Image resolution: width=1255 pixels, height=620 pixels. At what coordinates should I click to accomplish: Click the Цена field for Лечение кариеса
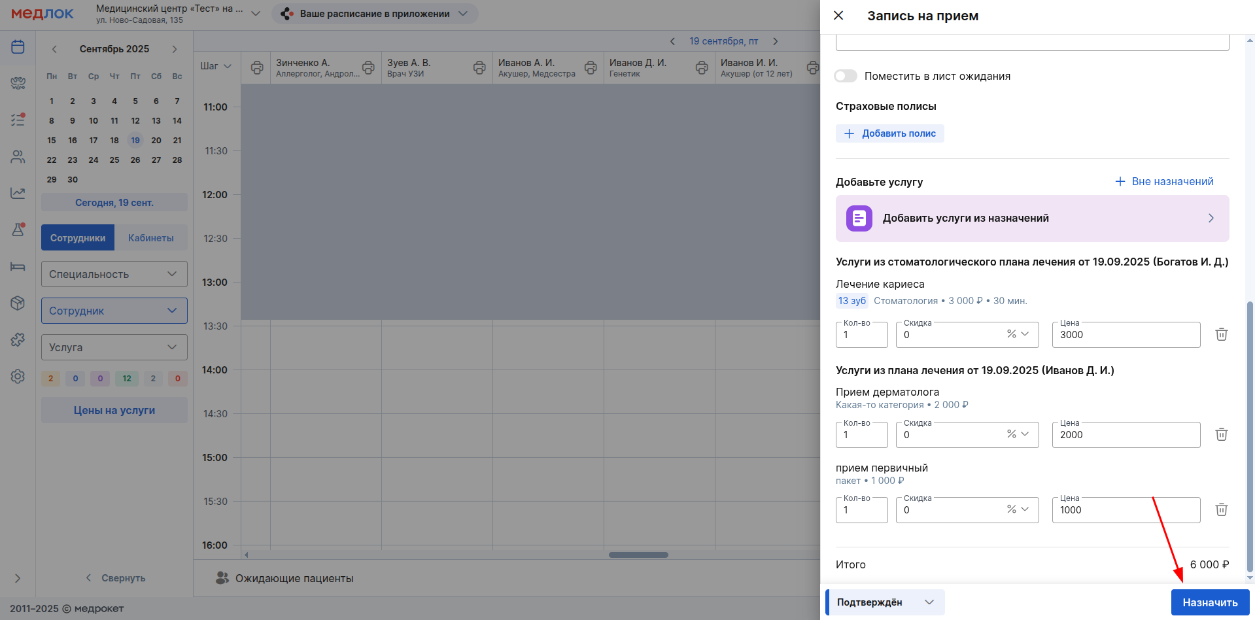point(1126,335)
